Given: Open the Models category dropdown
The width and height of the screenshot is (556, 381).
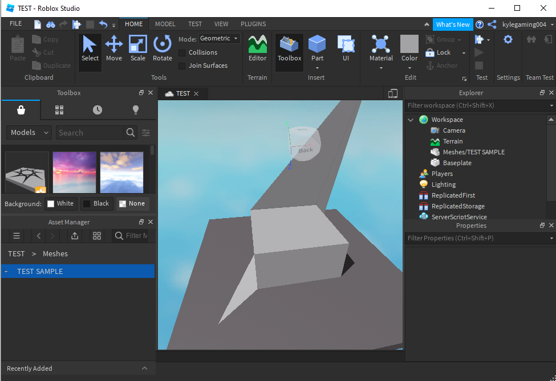Looking at the screenshot, I should (28, 133).
